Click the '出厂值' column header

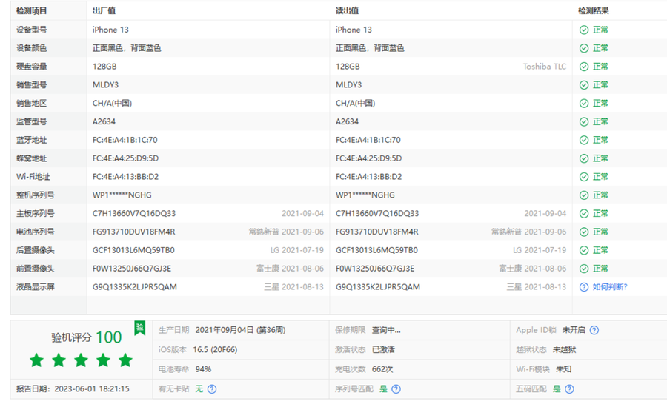[x=104, y=11]
